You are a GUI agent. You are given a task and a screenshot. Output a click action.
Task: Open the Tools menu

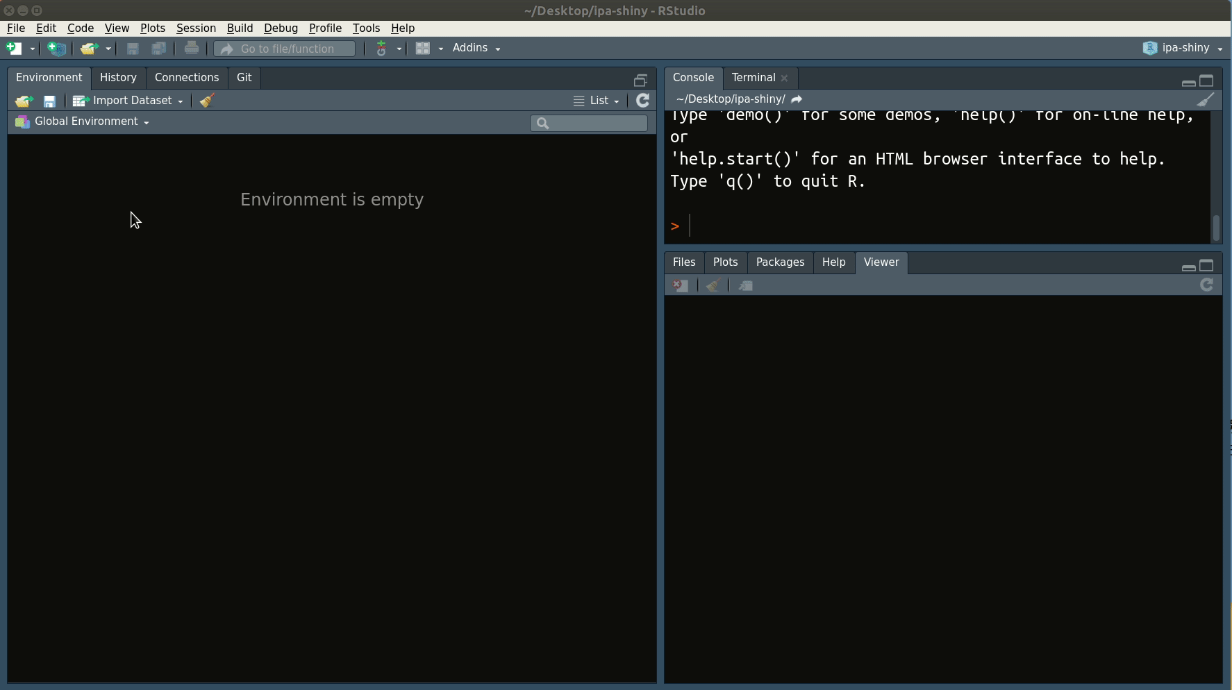(x=366, y=28)
